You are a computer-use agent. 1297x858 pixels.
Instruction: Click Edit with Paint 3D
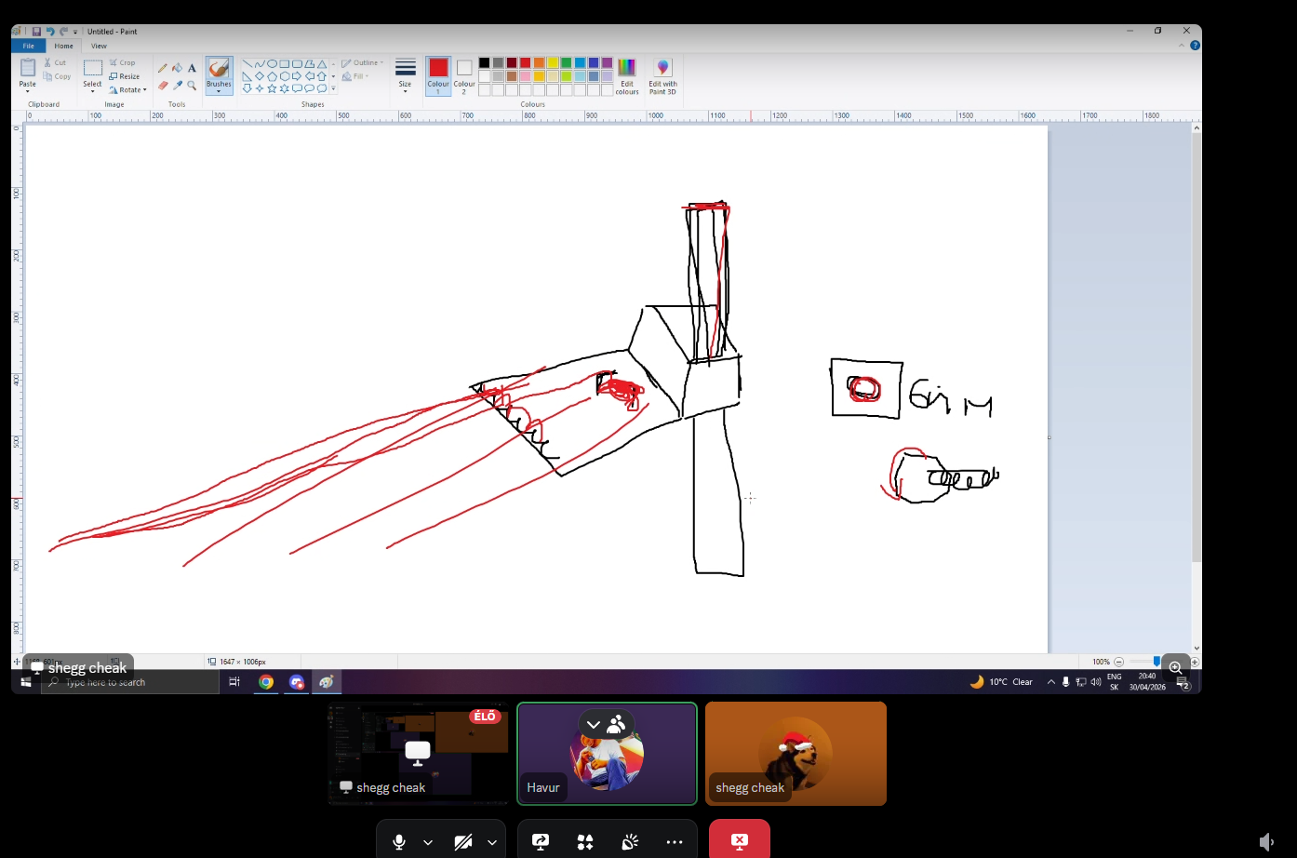point(662,76)
